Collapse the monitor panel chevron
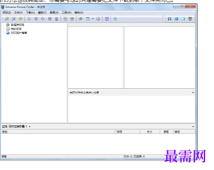This screenshot has height=170, width=214. tap(193, 126)
